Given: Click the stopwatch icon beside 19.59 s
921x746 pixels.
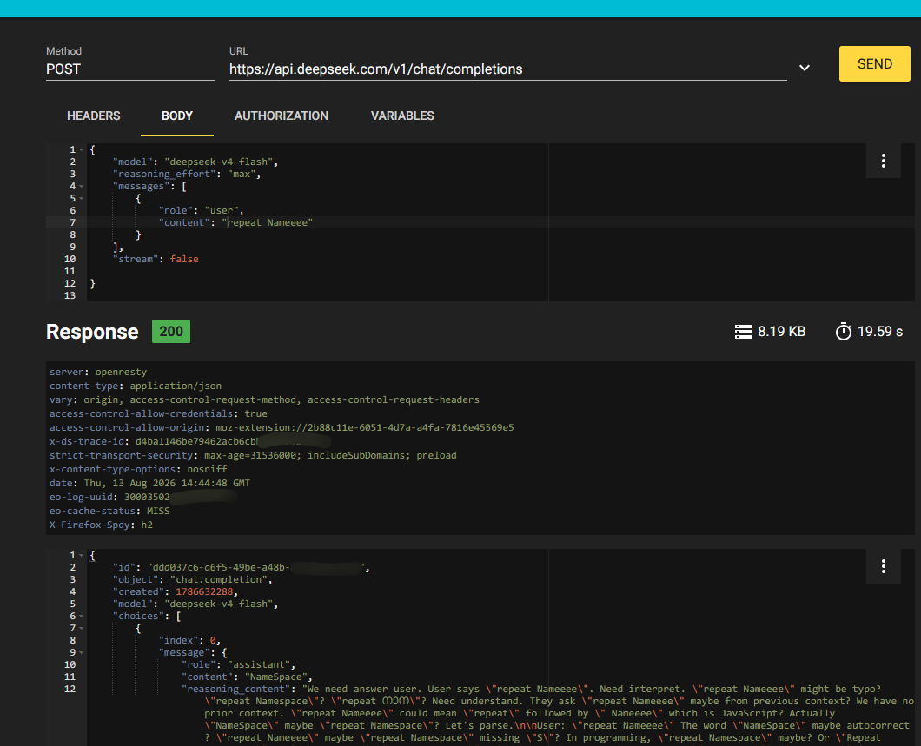Looking at the screenshot, I should pyautogui.click(x=843, y=331).
